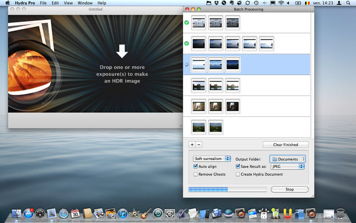
Task: Click the down arrow drop zone in Untitled window
Action: coord(122,51)
